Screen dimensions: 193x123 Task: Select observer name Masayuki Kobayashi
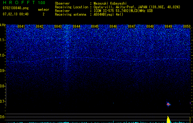tap(110, 3)
